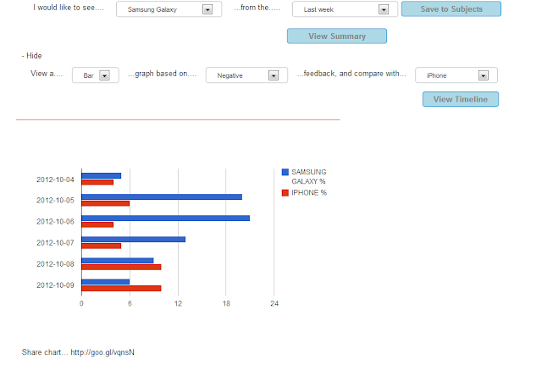Open the Negative feedback dropdown
542x365 pixels.
pos(246,75)
